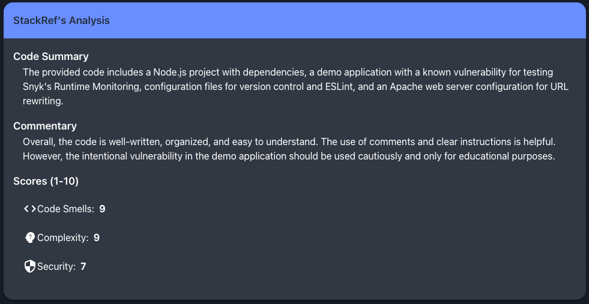Click the Complexity head icon
This screenshot has width=589, height=304.
pyautogui.click(x=29, y=237)
